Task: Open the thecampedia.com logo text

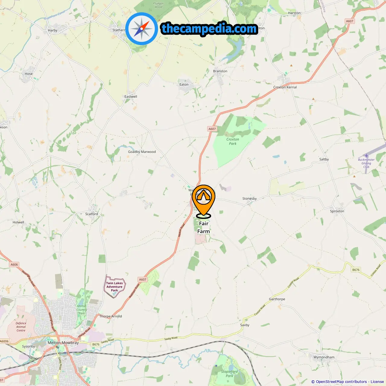Action: click(x=209, y=29)
